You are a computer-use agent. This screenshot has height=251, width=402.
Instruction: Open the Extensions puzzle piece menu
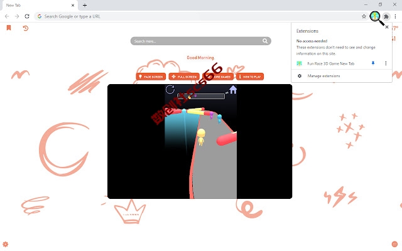pyautogui.click(x=386, y=17)
